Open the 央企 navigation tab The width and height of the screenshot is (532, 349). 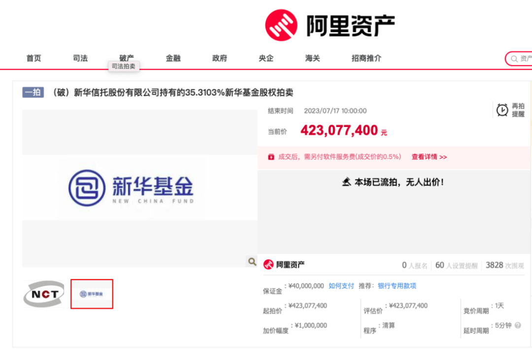click(x=266, y=58)
